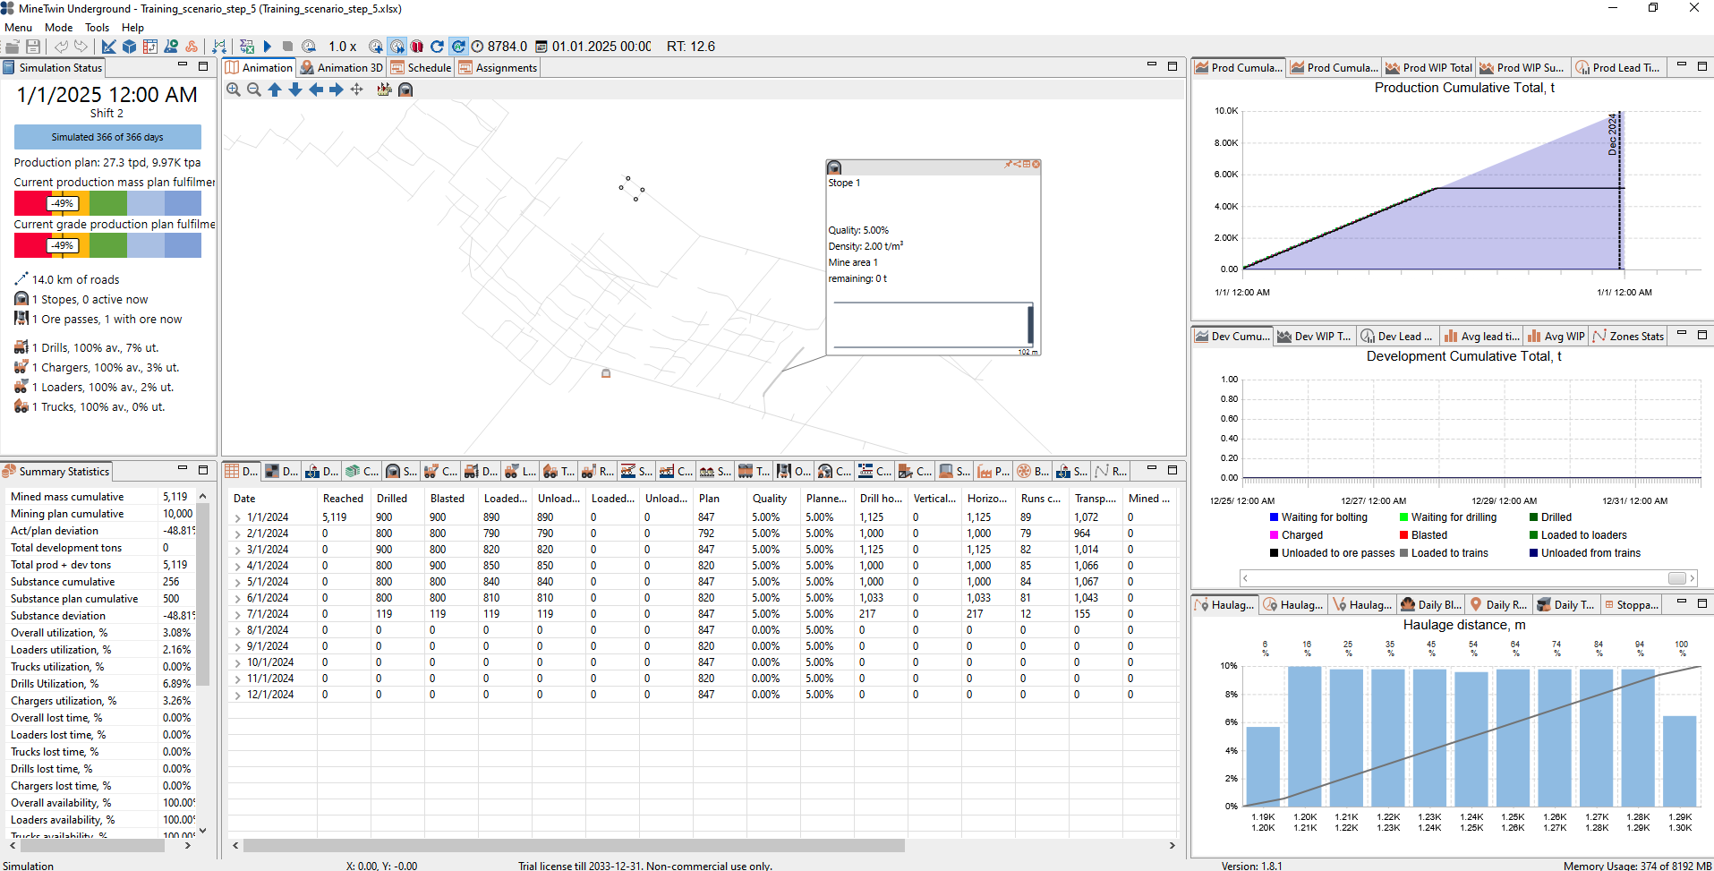This screenshot has width=1714, height=871.
Task: Click the simulation date field 01.01.2025
Action: [601, 47]
